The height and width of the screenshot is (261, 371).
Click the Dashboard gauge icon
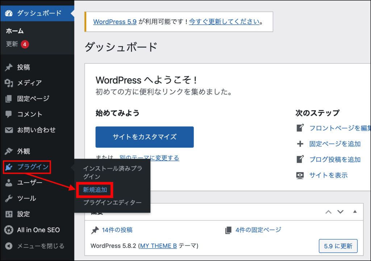tap(9, 13)
